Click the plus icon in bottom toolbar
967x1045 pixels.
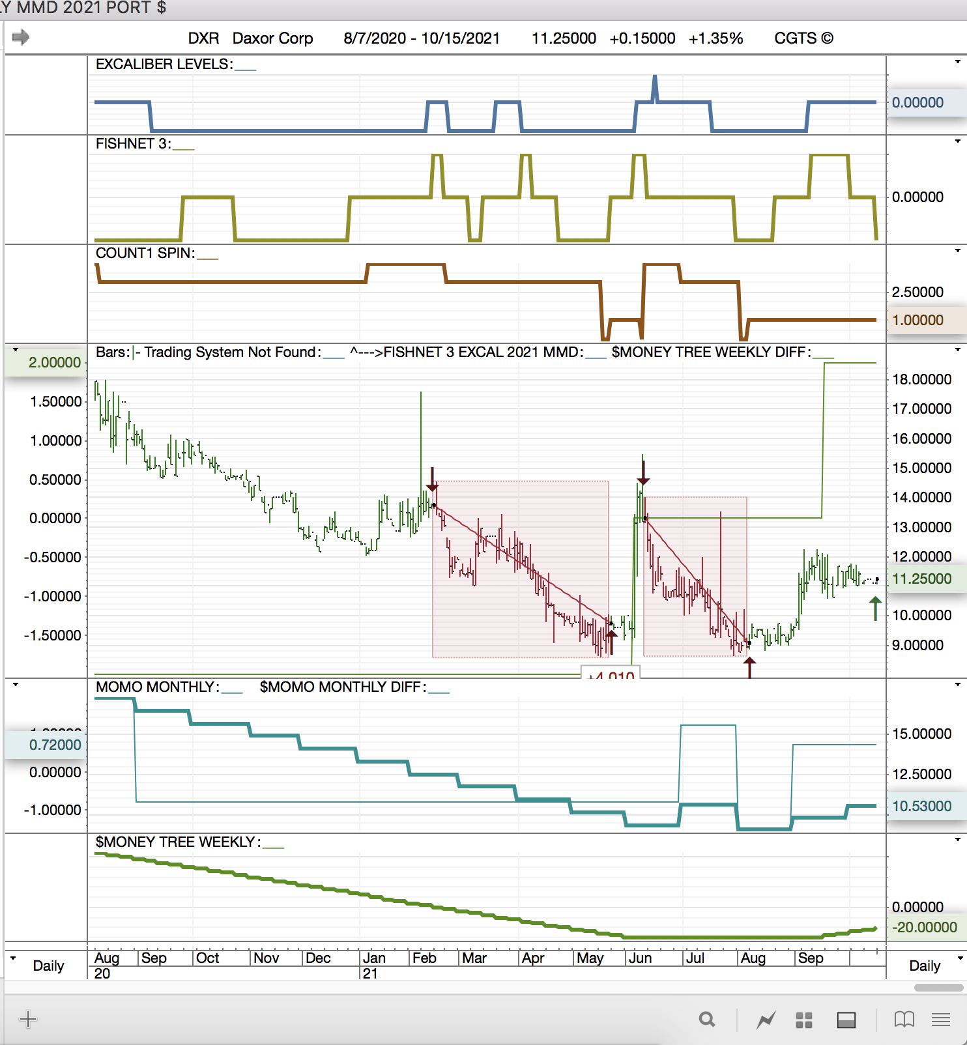(28, 1020)
